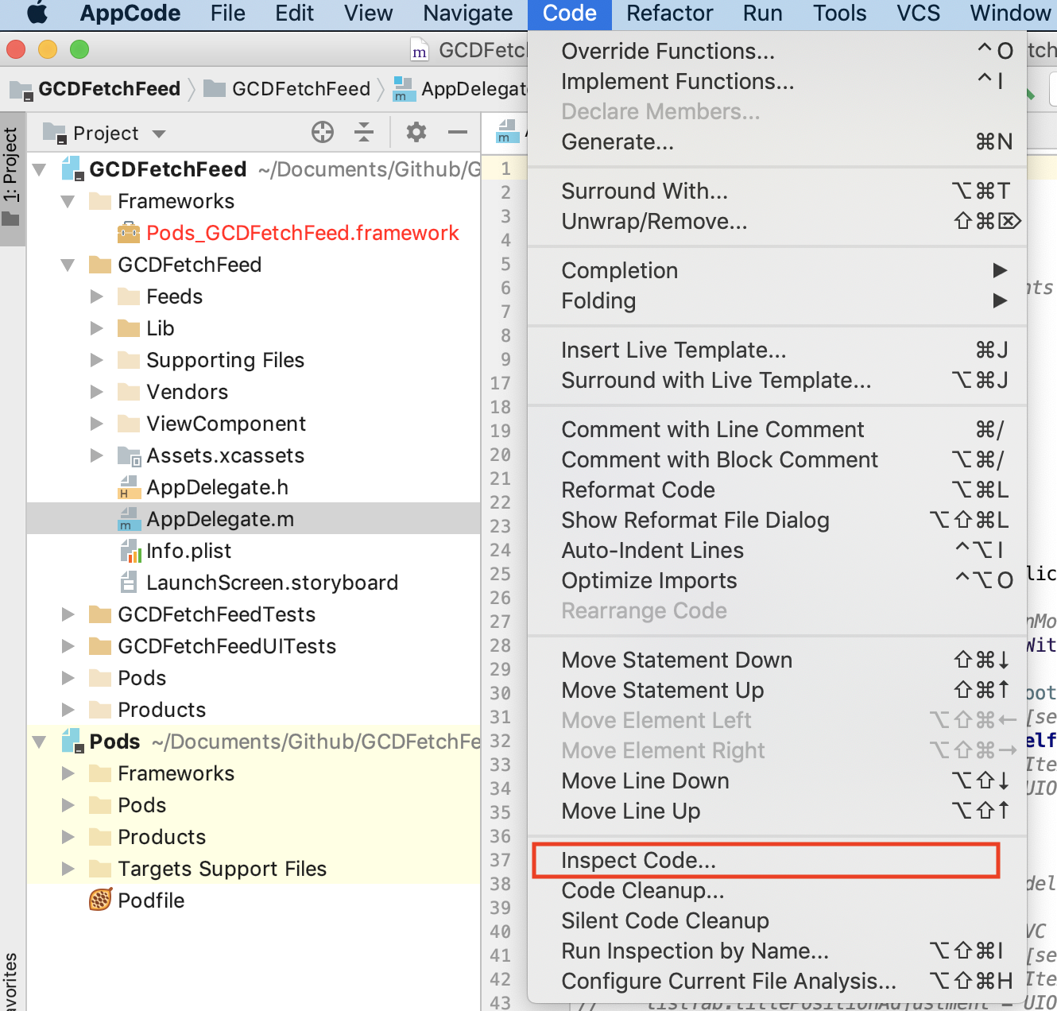Image resolution: width=1057 pixels, height=1011 pixels.
Task: Select the Podfile file icon
Action: [101, 901]
